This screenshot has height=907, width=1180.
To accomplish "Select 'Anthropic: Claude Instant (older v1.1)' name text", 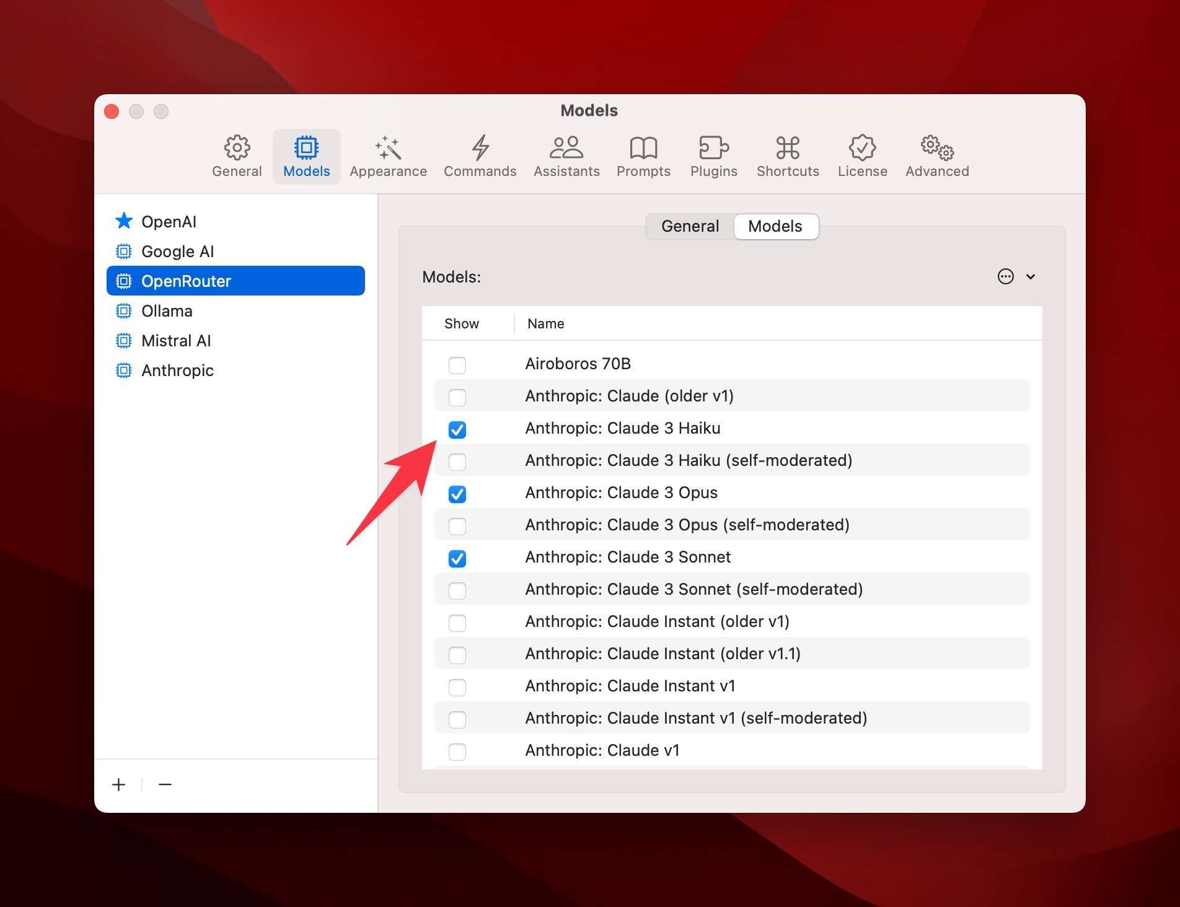I will pos(663,654).
